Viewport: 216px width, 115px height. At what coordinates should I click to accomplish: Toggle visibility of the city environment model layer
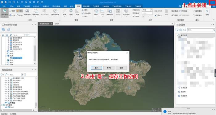tap(6, 101)
